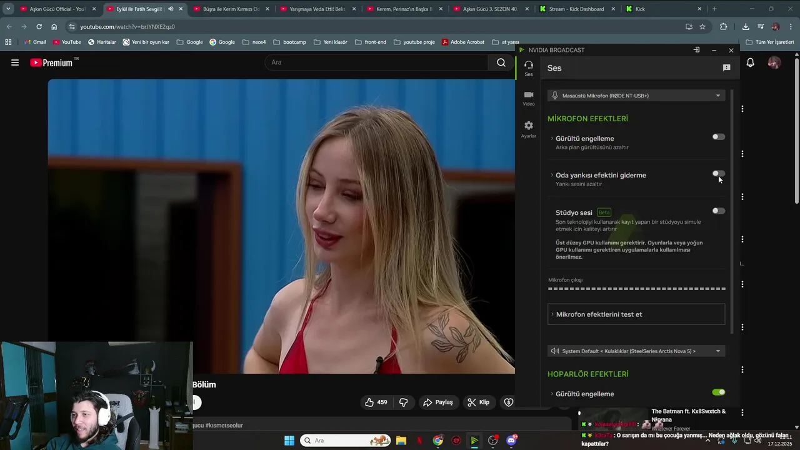
Task: Open the Chrome tab search arrow
Action: coord(8,9)
